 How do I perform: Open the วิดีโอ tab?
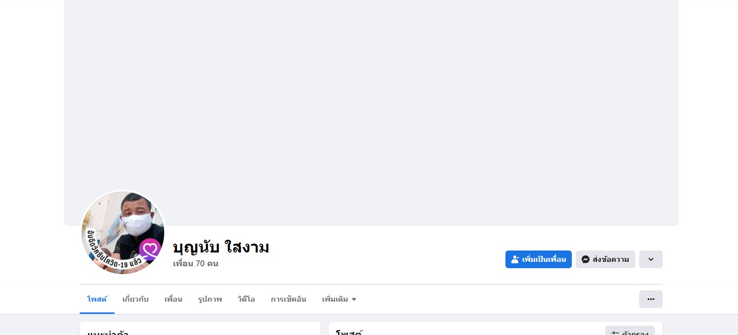(246, 299)
